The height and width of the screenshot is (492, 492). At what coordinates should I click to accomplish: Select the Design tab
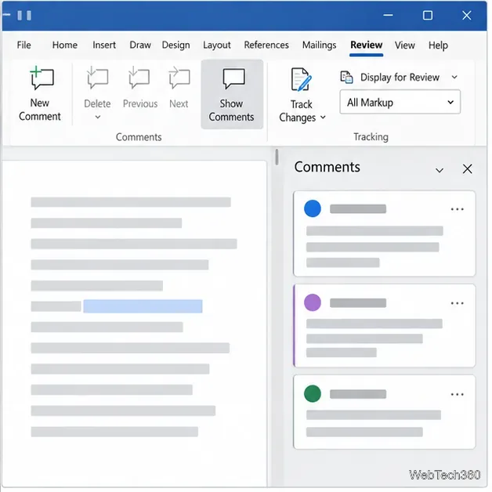[x=175, y=45]
